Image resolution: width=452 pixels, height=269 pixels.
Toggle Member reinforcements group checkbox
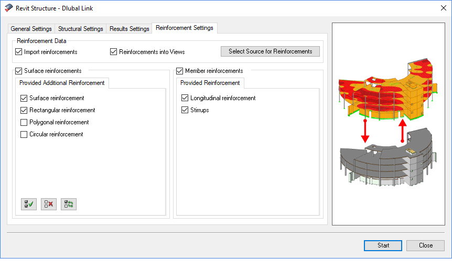click(x=180, y=71)
